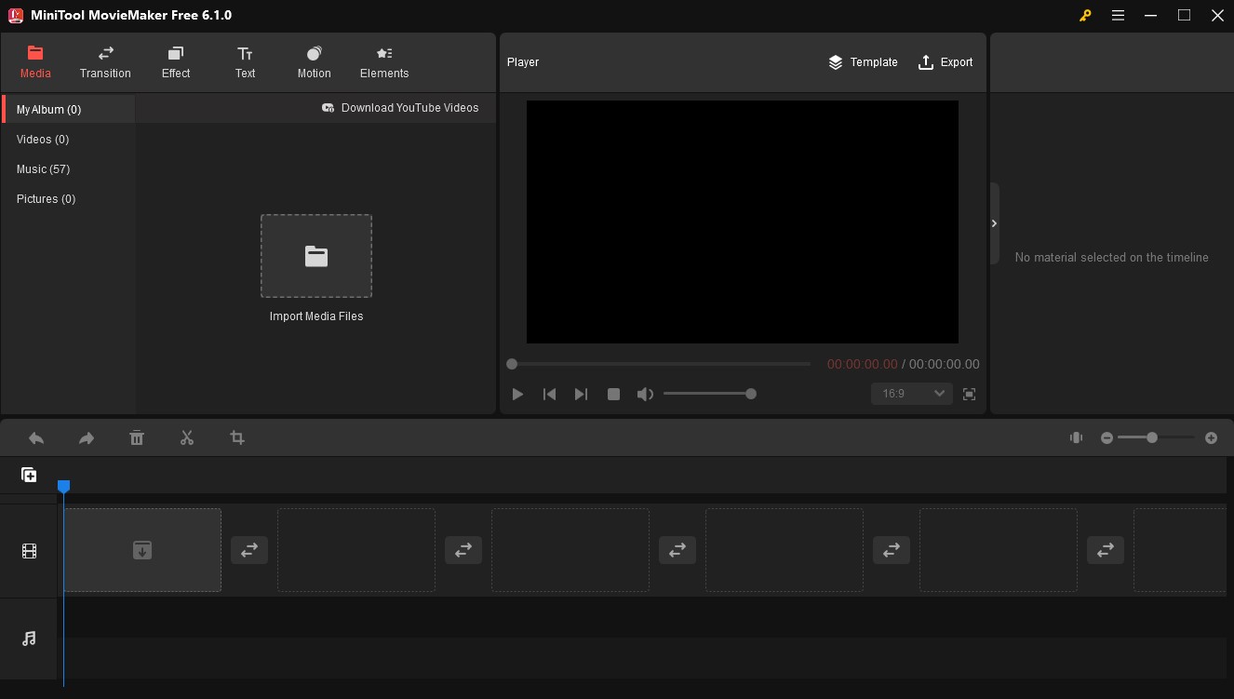The height and width of the screenshot is (699, 1234).
Task: Select the Text tool
Action: 245,61
